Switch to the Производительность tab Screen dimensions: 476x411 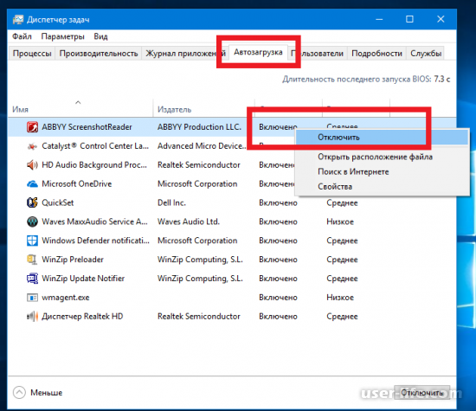tap(99, 54)
